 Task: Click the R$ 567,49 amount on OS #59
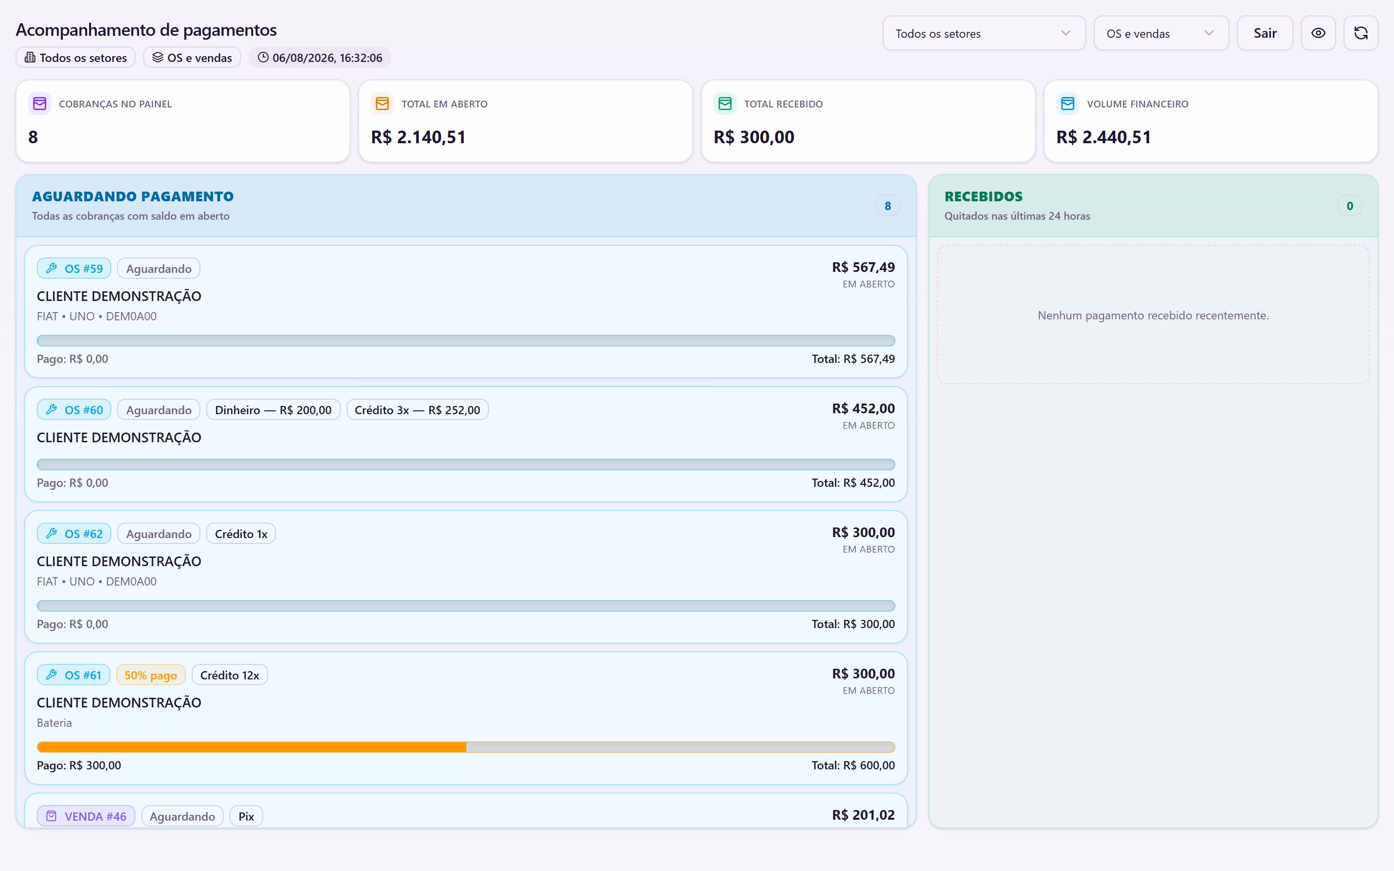863,267
